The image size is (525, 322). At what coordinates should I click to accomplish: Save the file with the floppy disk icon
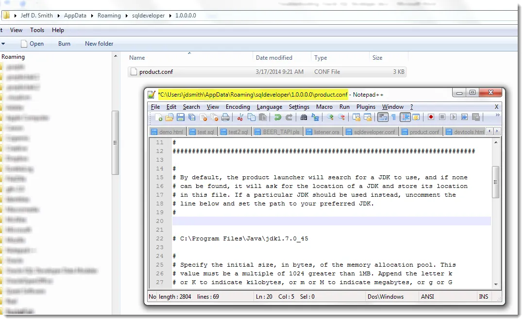point(181,117)
